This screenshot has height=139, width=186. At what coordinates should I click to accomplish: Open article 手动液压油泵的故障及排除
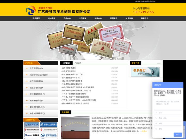(72, 84)
